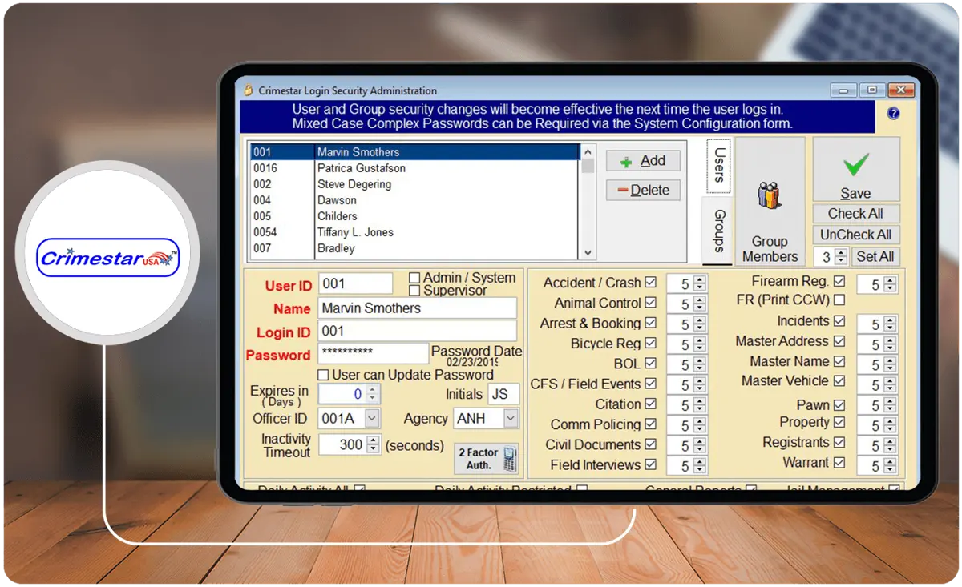Toggle the Accident / Crash checkbox
Viewport: 962px width, 587px height.
pos(650,283)
